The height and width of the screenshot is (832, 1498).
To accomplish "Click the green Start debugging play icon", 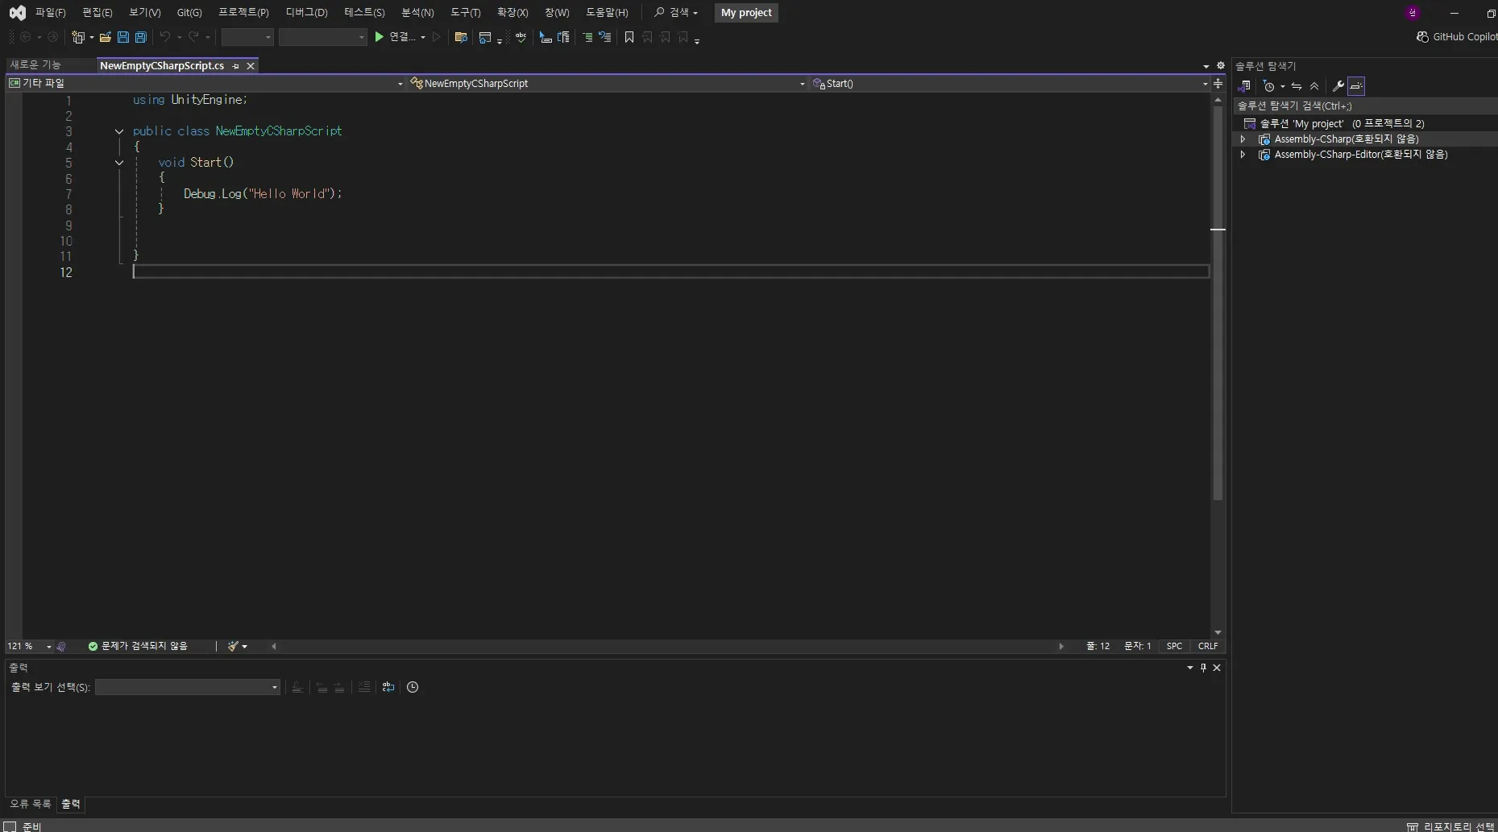I will click(379, 37).
